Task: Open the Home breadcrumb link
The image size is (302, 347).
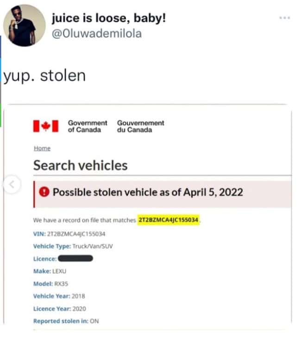Action: [x=42, y=148]
